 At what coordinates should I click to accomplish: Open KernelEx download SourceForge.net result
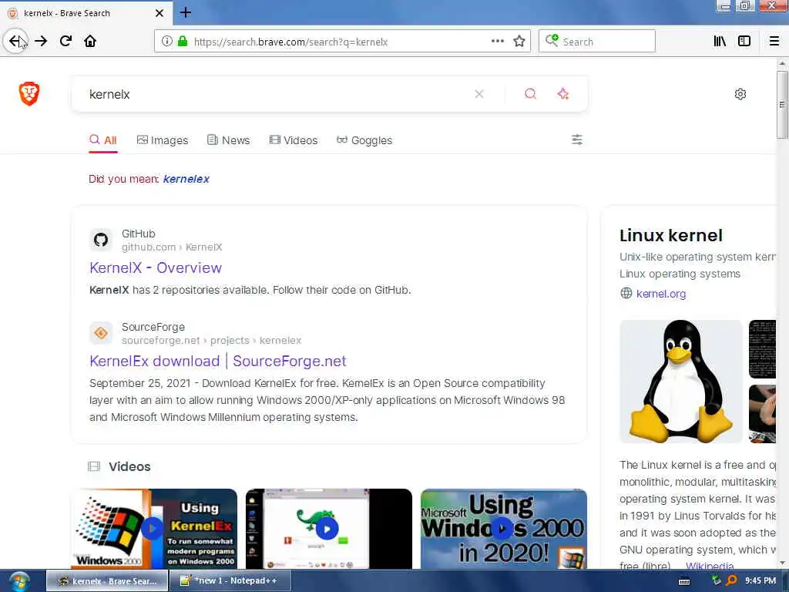(218, 361)
